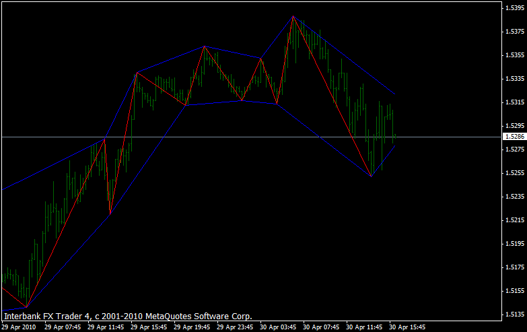Click the 1.5215 price axis label

[515, 220]
